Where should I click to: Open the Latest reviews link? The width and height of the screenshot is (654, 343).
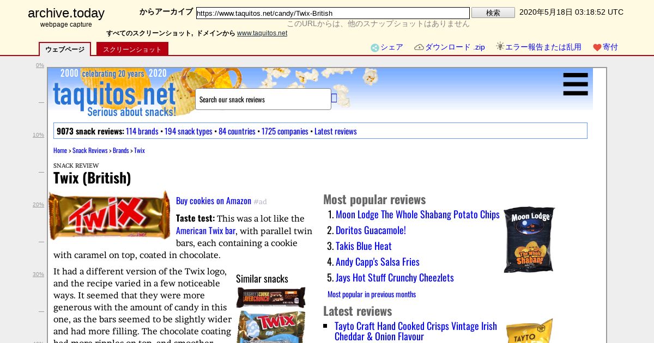pyautogui.click(x=336, y=131)
